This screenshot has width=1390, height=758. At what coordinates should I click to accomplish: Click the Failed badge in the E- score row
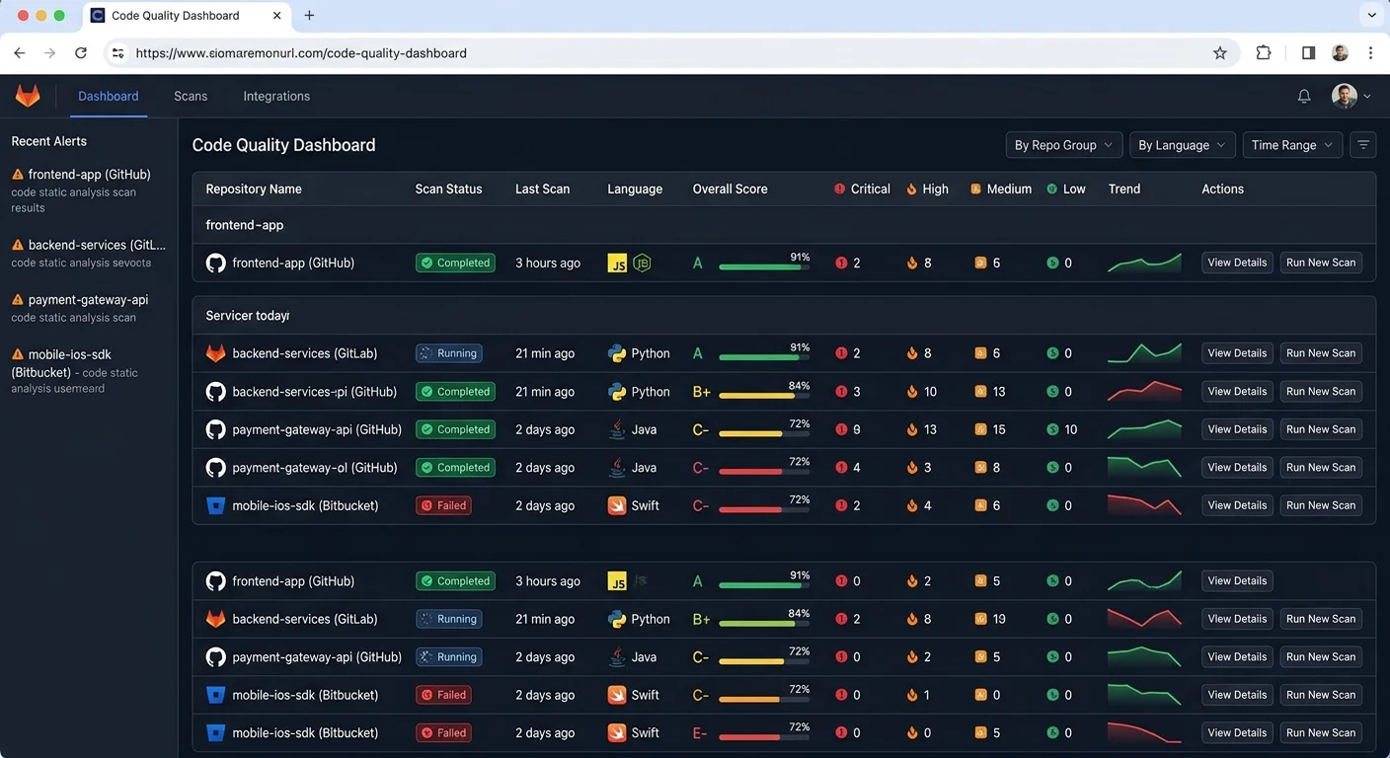click(x=443, y=733)
